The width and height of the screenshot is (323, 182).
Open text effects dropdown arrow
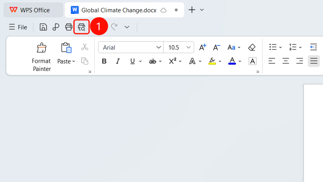pyautogui.click(x=200, y=61)
